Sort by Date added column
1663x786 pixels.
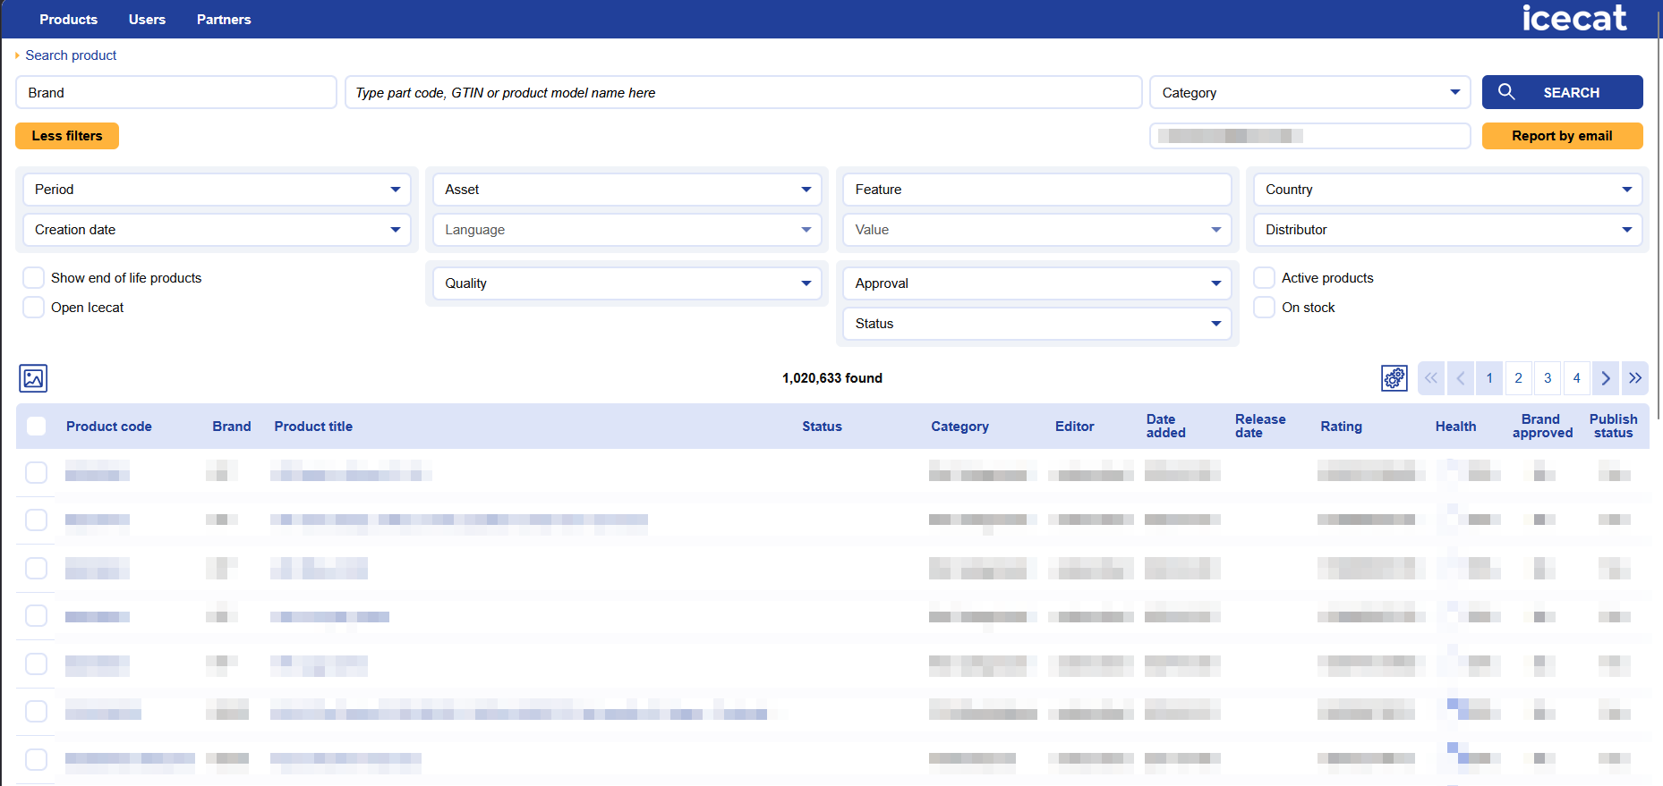click(x=1165, y=426)
